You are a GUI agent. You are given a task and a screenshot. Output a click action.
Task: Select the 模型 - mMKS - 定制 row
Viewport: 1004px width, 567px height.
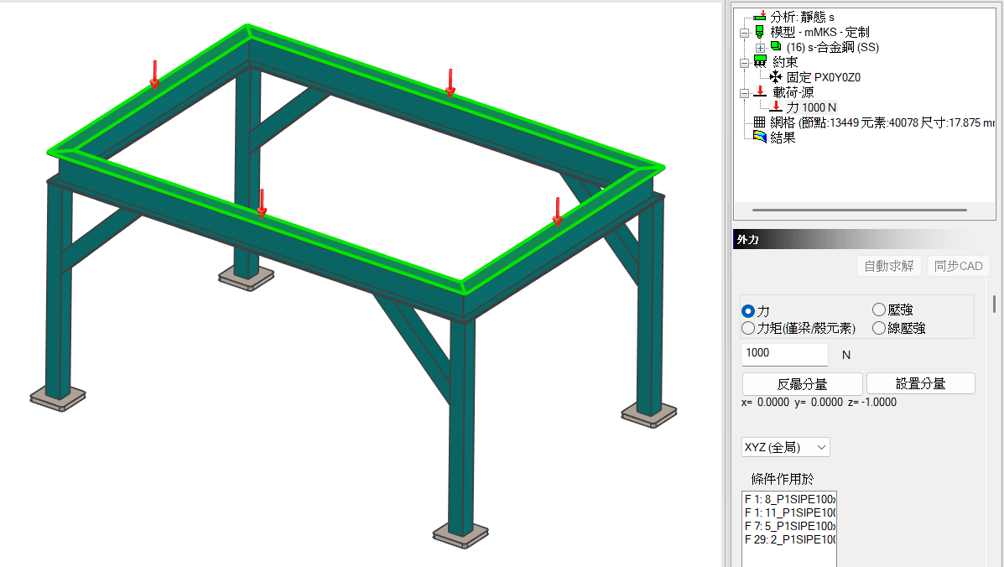[x=819, y=32]
